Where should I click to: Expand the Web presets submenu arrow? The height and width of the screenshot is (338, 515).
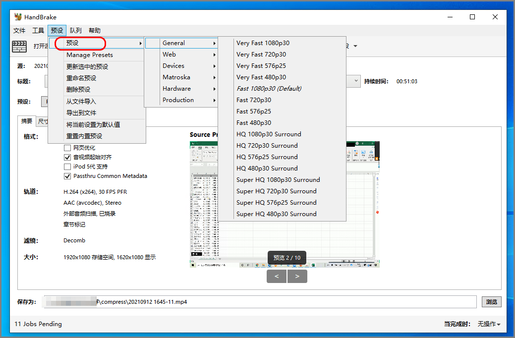coord(215,55)
